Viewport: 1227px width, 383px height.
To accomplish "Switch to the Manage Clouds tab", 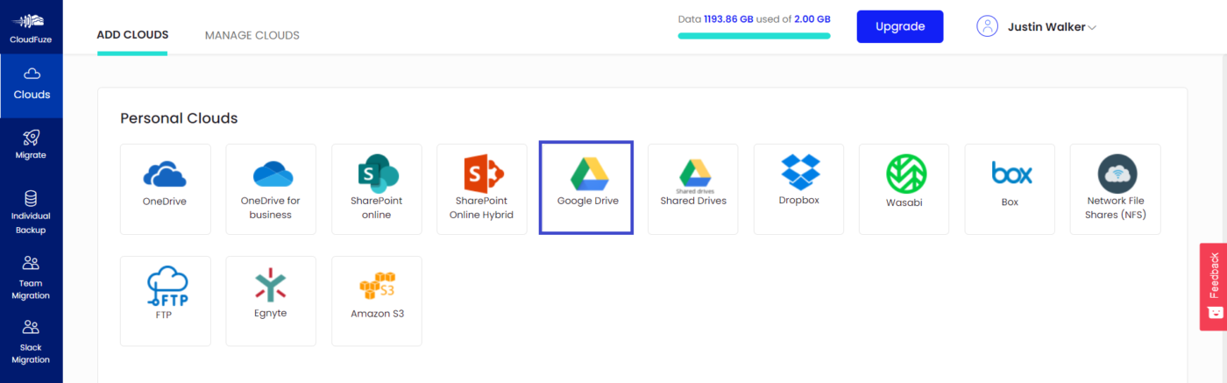I will tap(252, 36).
